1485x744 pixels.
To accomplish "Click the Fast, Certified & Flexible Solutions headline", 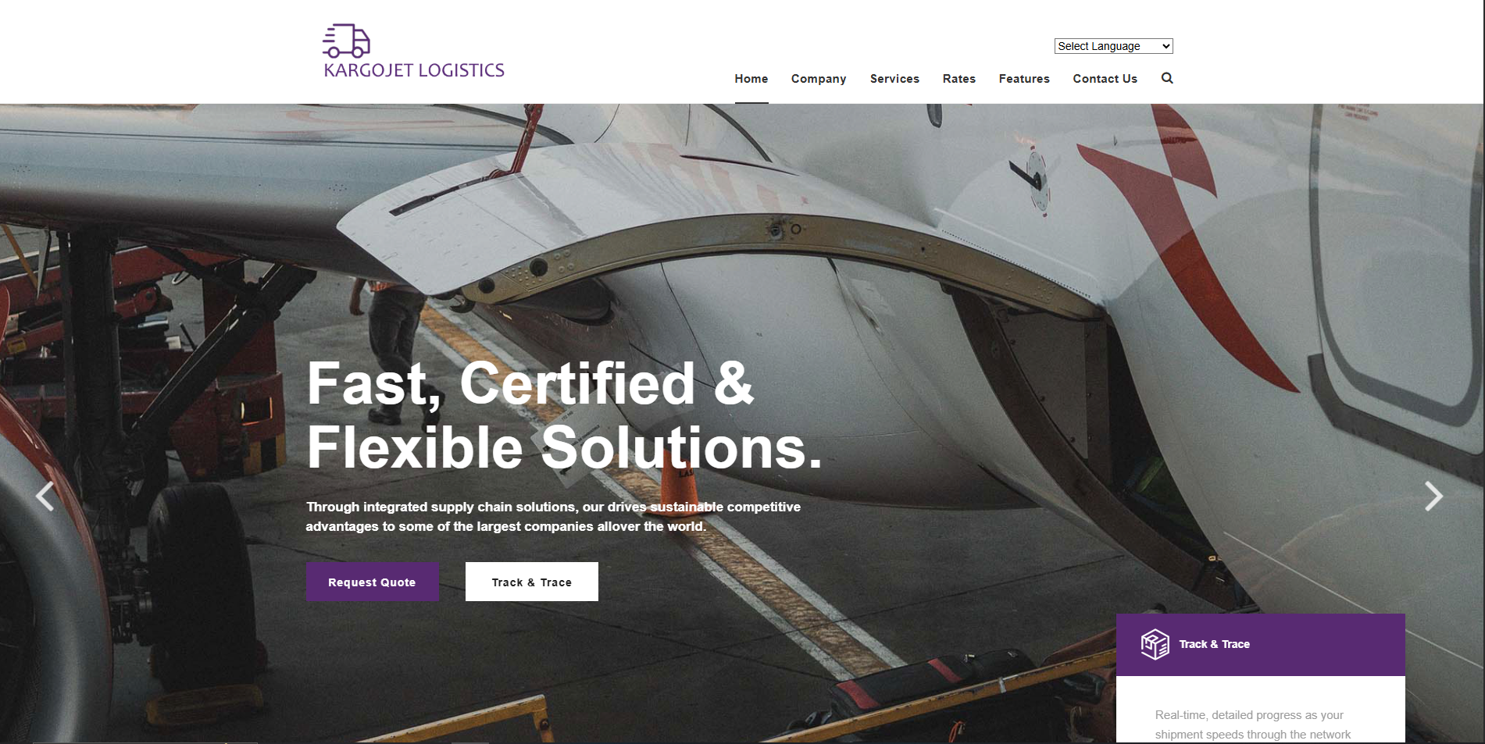I will pyautogui.click(x=564, y=415).
